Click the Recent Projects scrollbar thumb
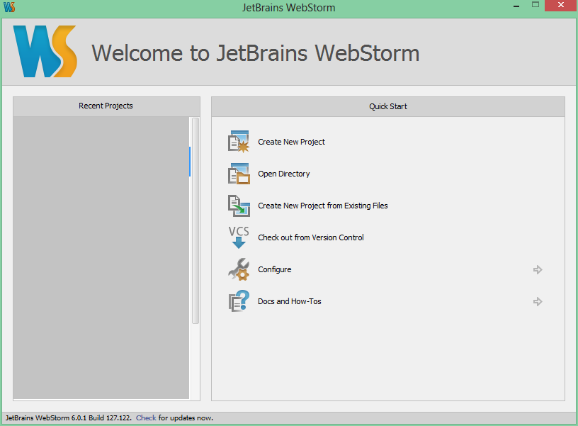578x426 pixels. pyautogui.click(x=195, y=220)
